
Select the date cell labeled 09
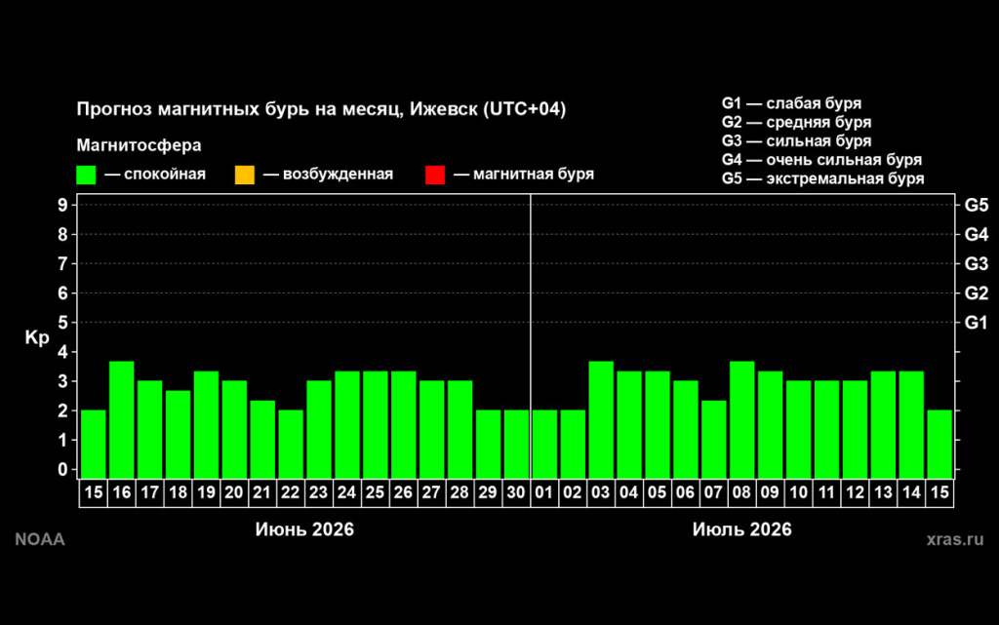pyautogui.click(x=770, y=492)
